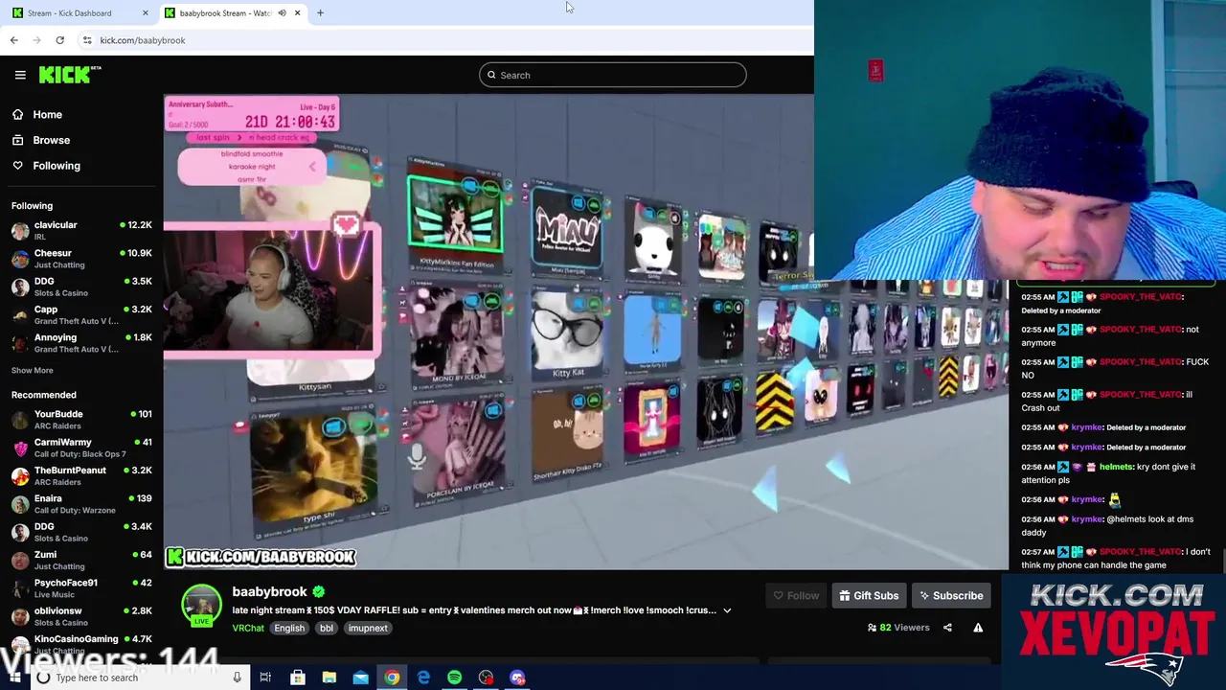Open oblivionsw recommended channel
This screenshot has height=690, width=1226.
coord(81,616)
